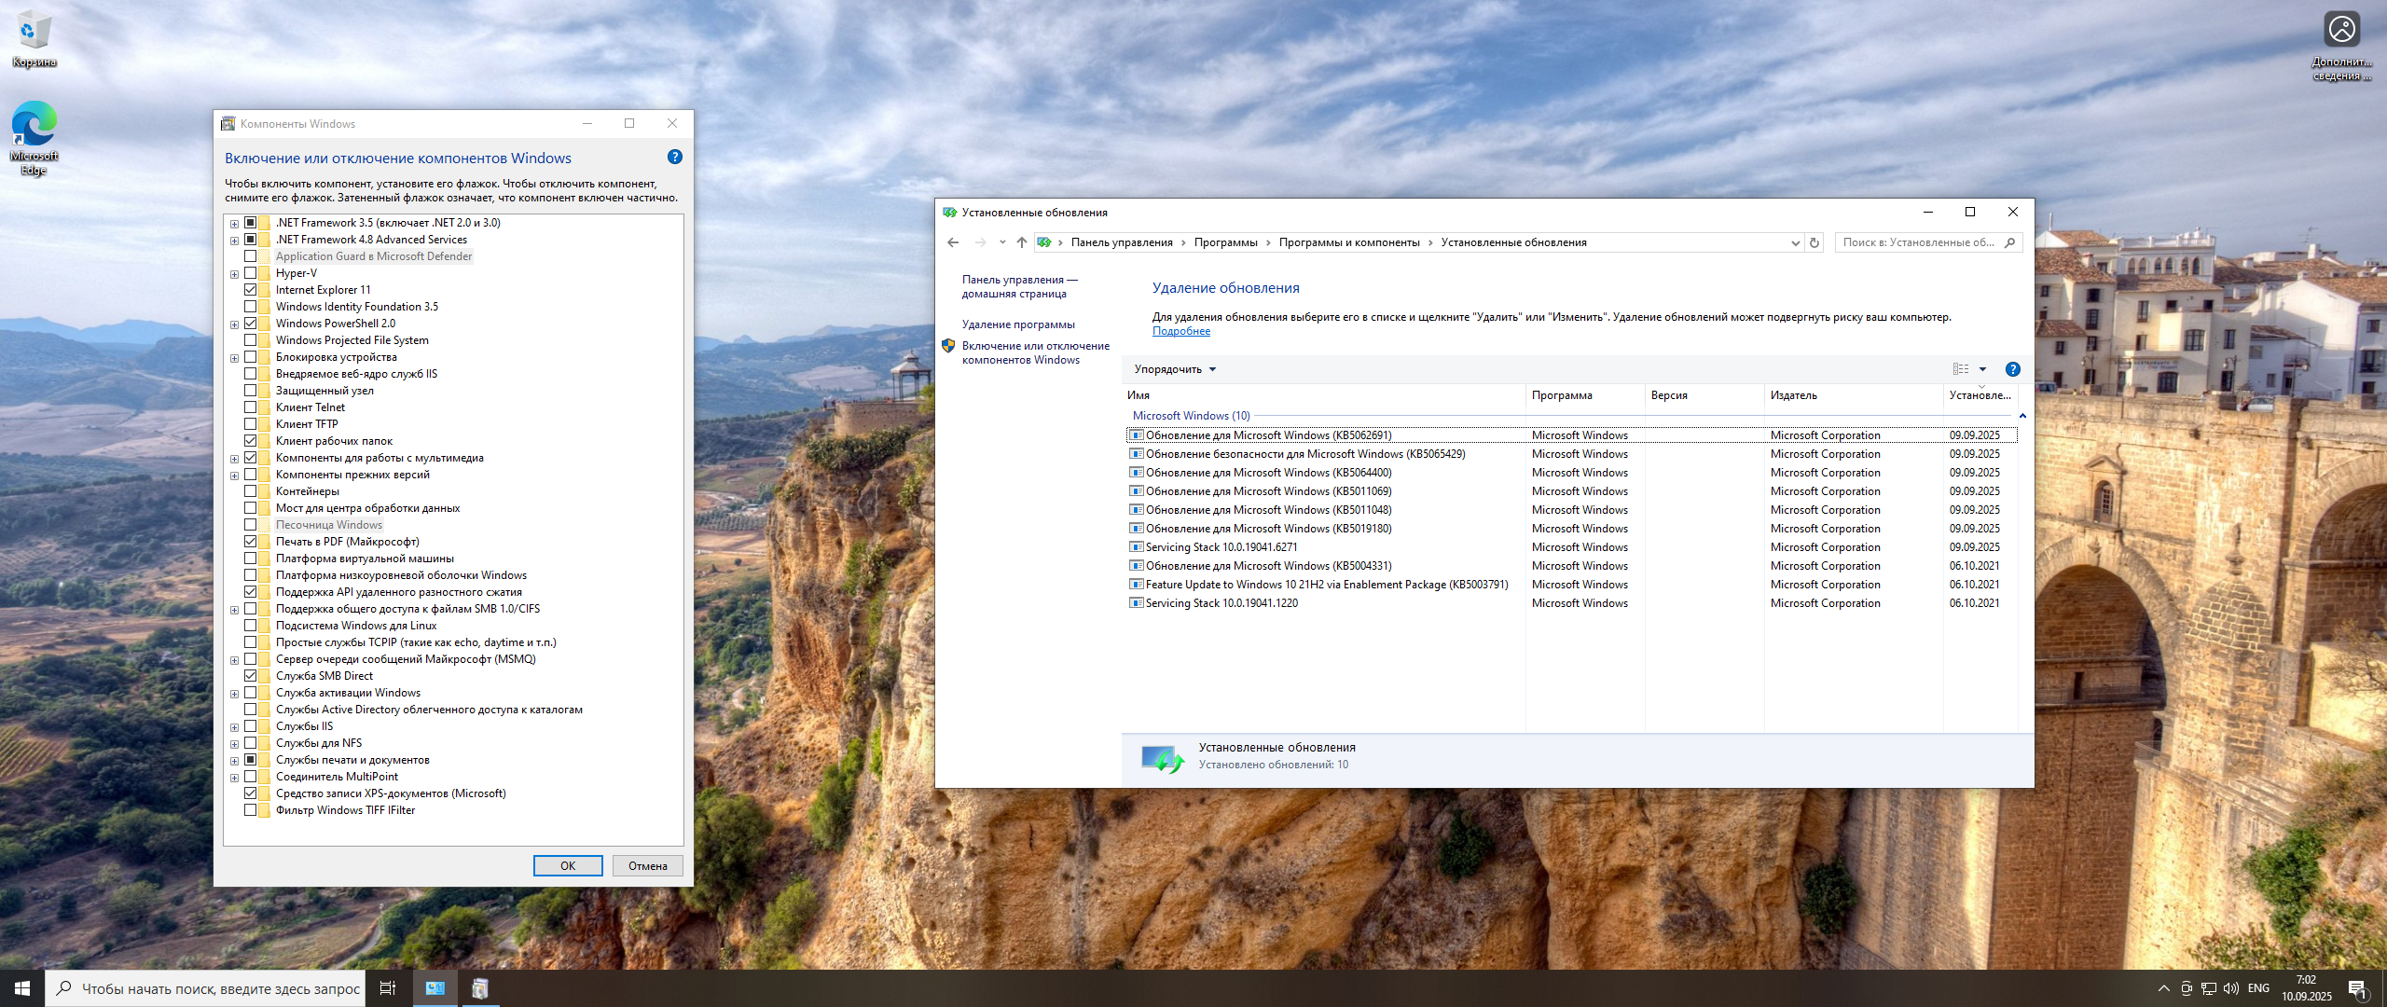Open the view options dropdown arrow
The width and height of the screenshot is (2387, 1007).
click(x=1982, y=369)
